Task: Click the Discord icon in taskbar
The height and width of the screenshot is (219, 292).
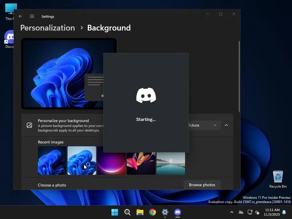Action: coord(178,212)
